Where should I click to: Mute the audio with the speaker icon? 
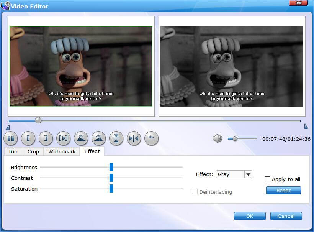tap(217, 138)
